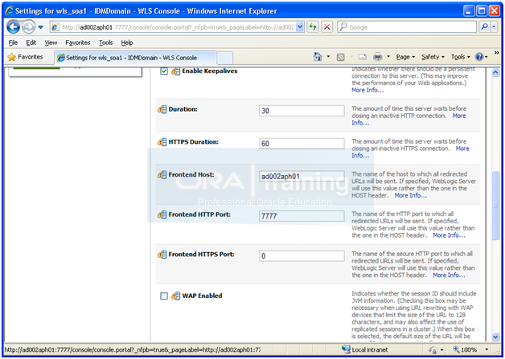Screen dimensions: 505x359
Task: Click the icon beside Duration label
Action: click(x=162, y=109)
